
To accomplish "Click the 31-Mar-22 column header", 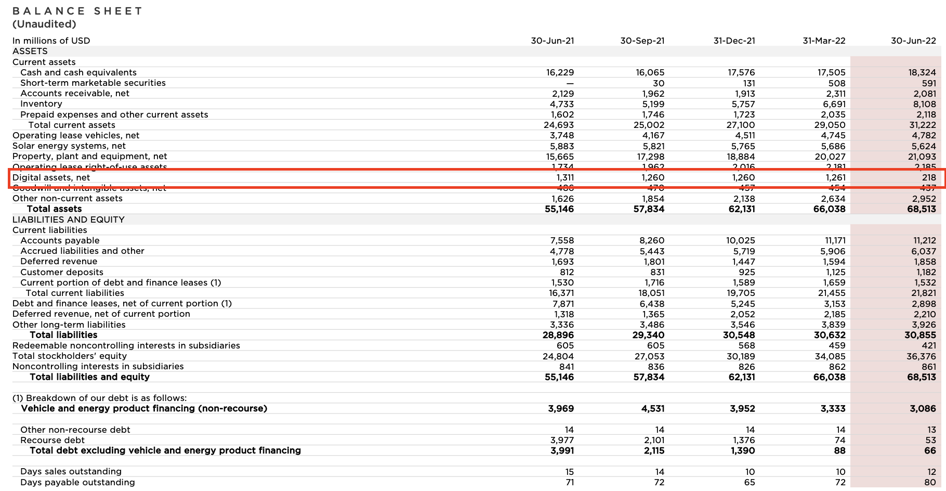I will click(824, 41).
